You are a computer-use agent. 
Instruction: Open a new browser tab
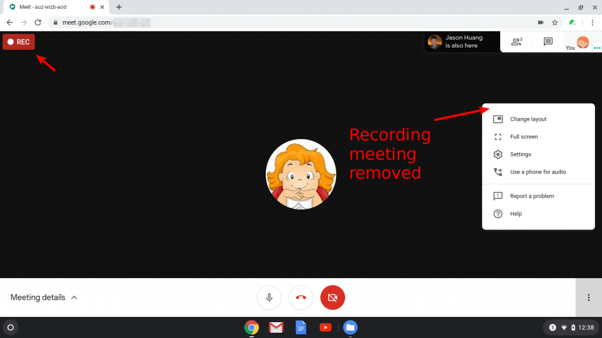click(x=119, y=7)
